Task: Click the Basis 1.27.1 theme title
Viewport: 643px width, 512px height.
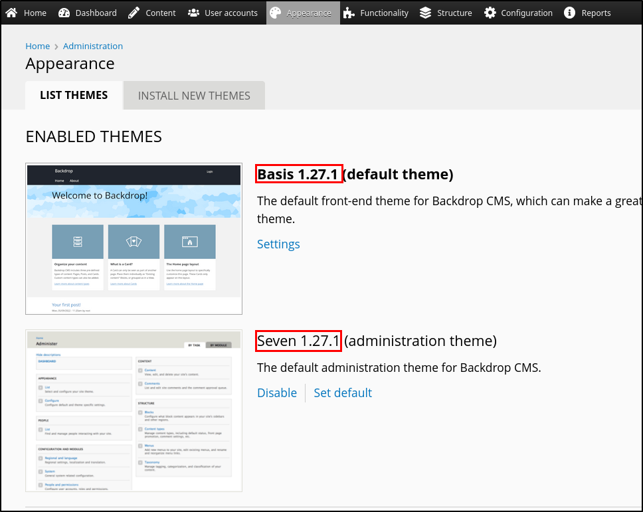Action: point(298,174)
